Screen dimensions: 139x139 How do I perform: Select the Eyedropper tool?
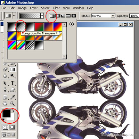point(13,97)
